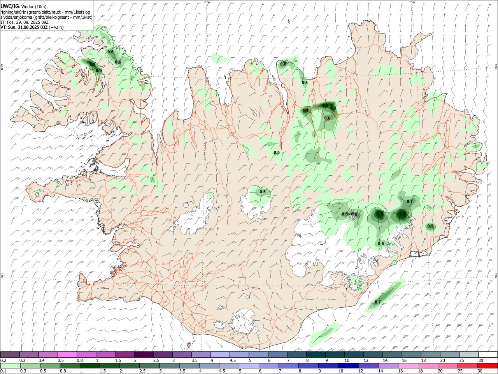Click the darkest purple swatch at 2 in upper legend

point(143,355)
